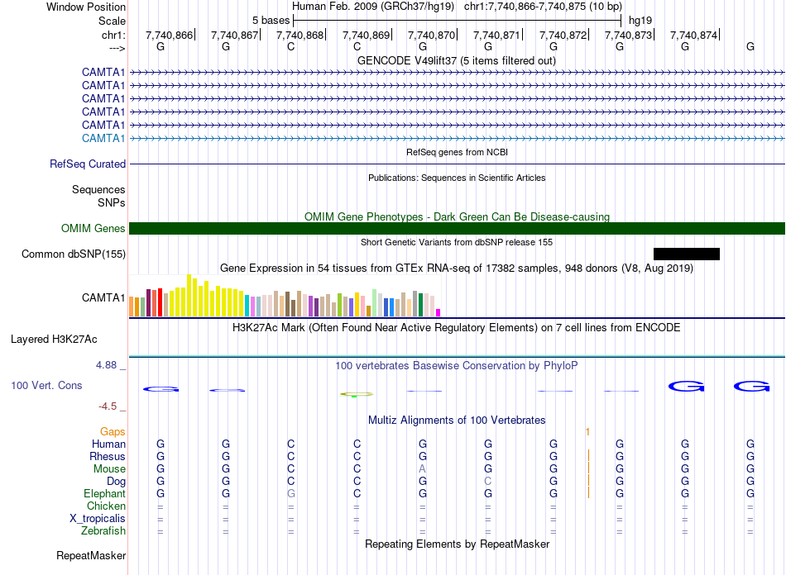Select the Zebrafish species label
This screenshot has height=575, width=786.
tap(103, 531)
